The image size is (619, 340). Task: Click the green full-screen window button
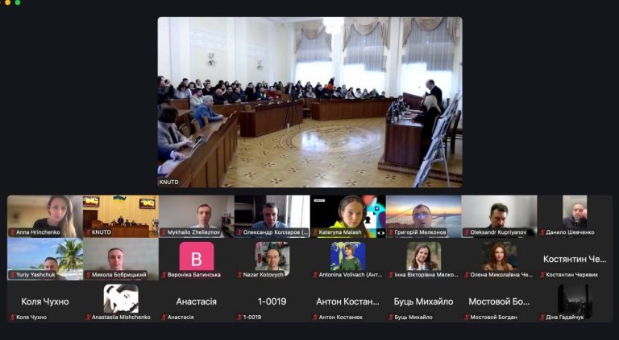pos(18,2)
